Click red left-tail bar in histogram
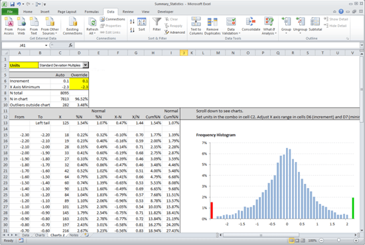365x245 pixels. tap(212, 210)
